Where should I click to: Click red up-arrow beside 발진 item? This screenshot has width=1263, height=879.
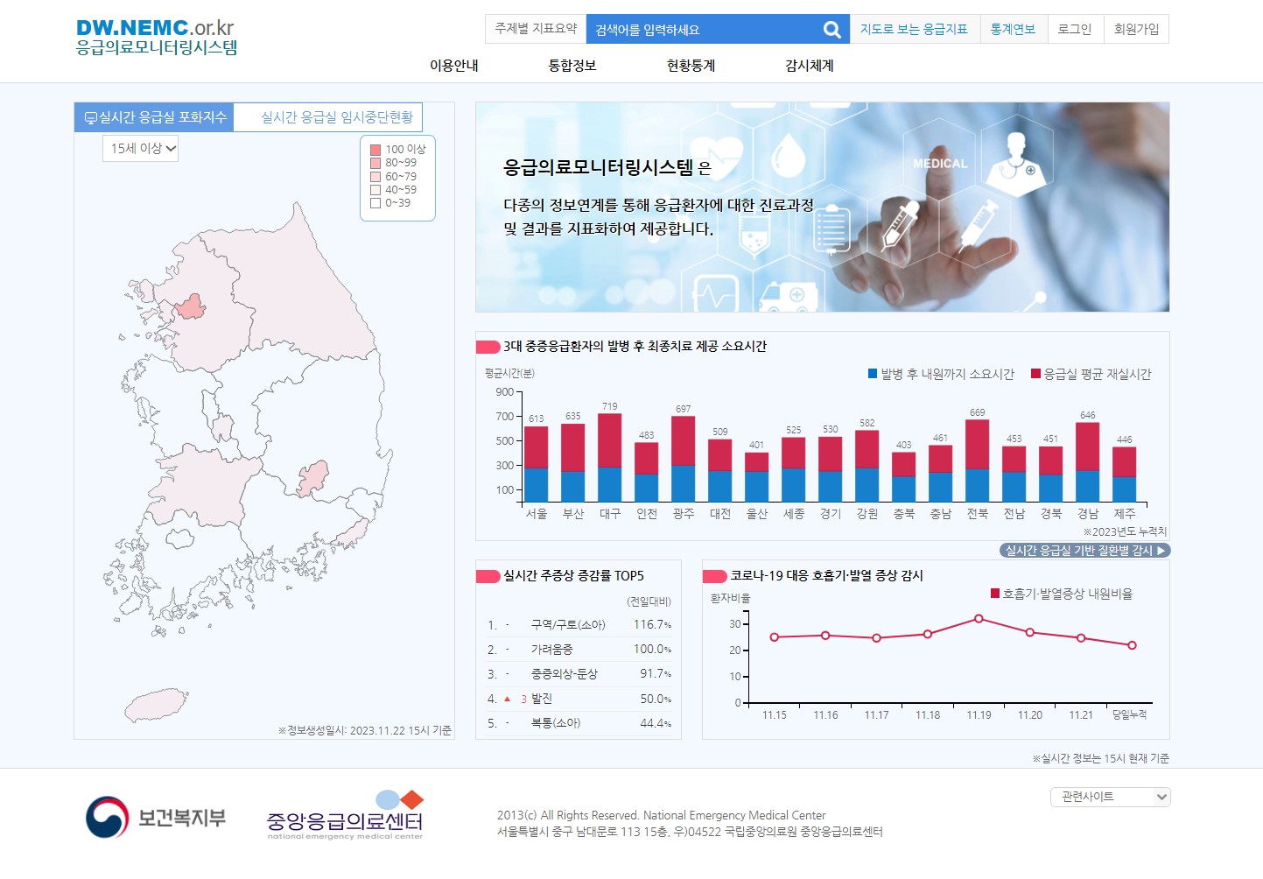point(505,699)
